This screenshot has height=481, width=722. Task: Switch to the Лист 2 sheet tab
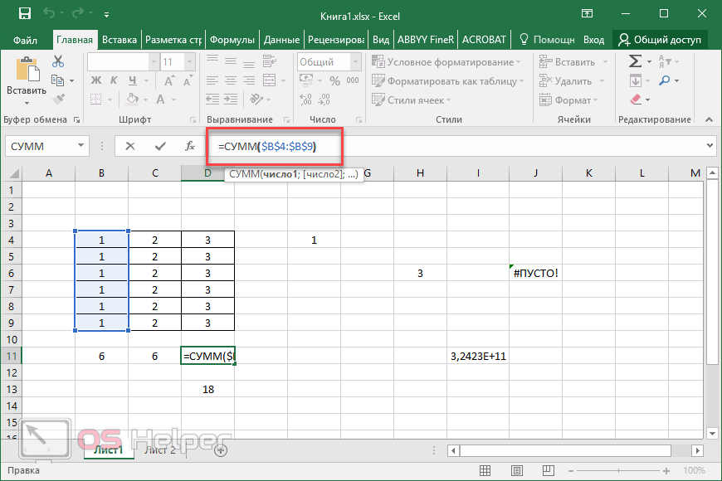(160, 450)
